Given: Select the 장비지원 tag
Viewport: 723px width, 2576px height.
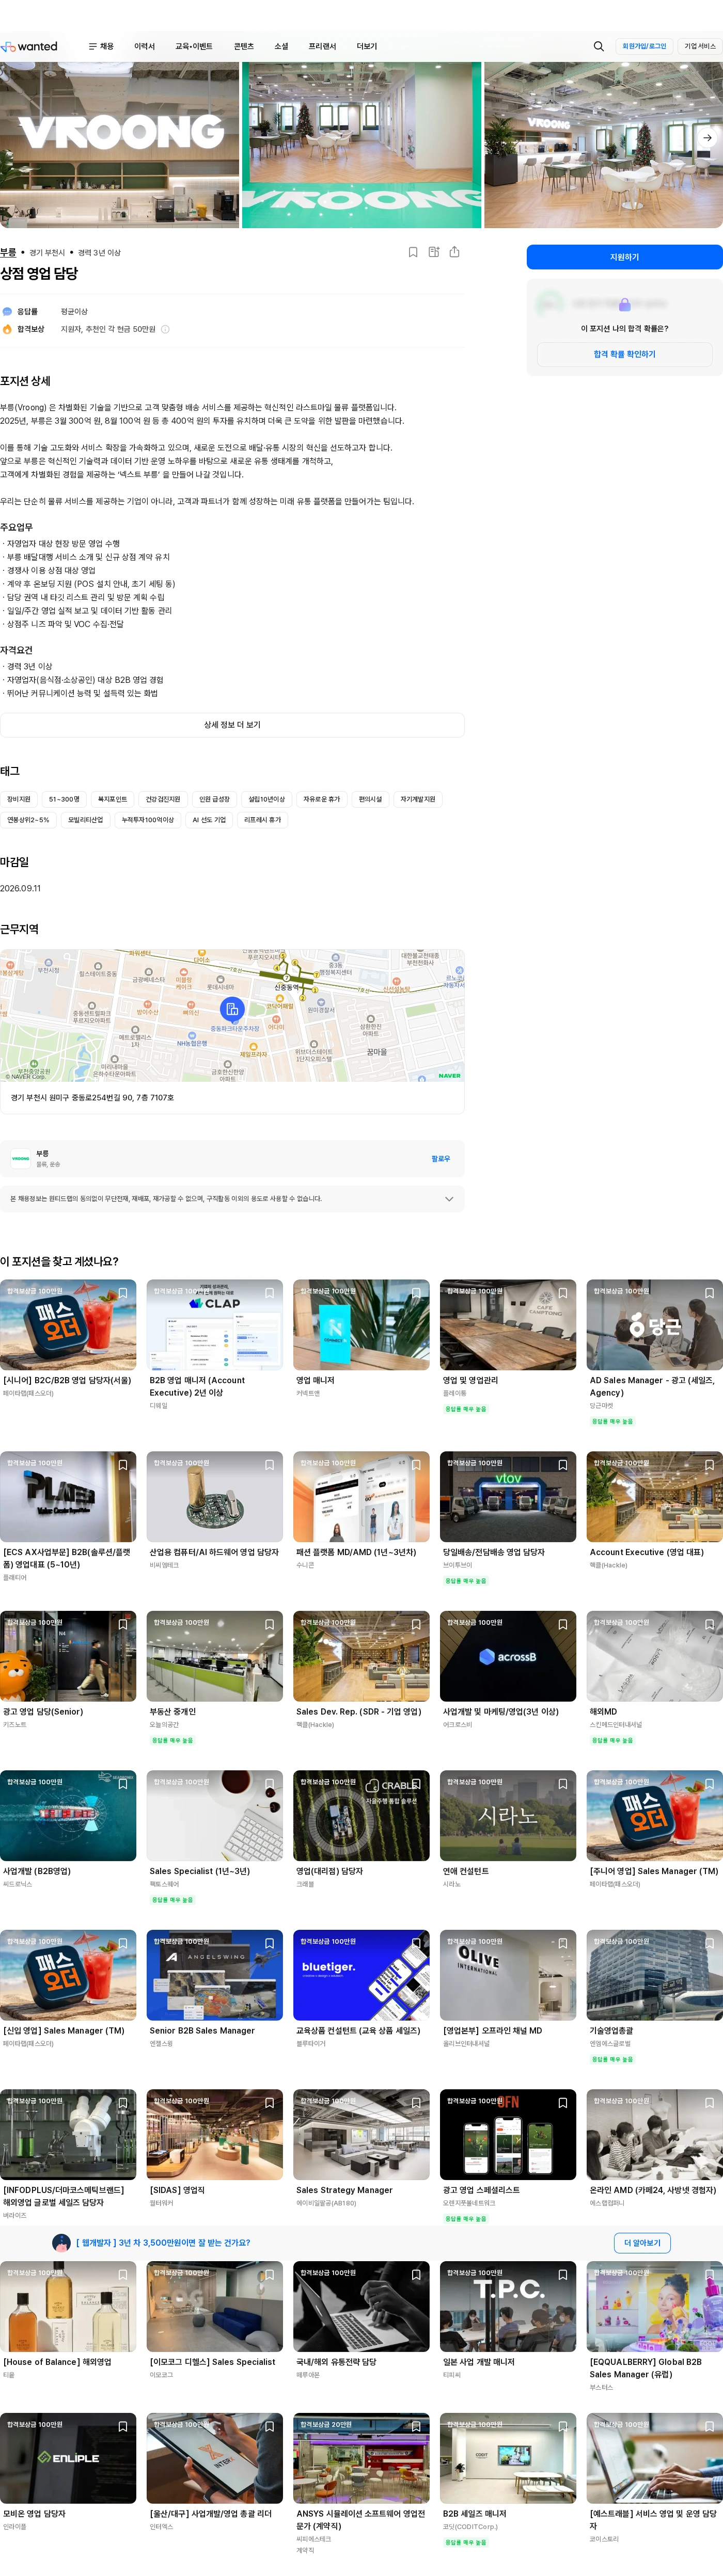Looking at the screenshot, I should pyautogui.click(x=19, y=800).
